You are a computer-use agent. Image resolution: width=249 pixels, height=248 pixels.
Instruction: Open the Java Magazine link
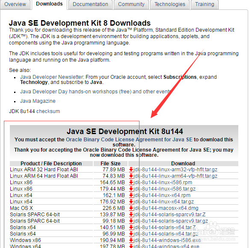tap(38, 101)
